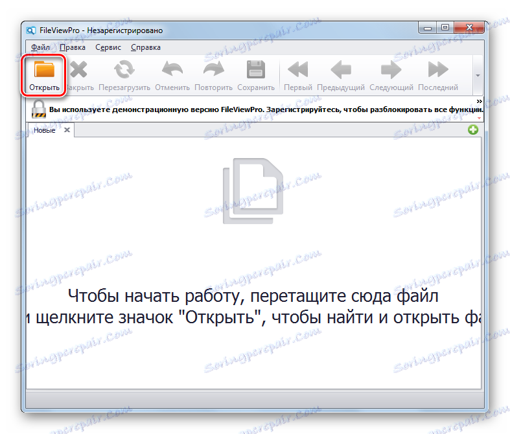Click the small red arrow under chevron
This screenshot has height=434, width=510.
[479, 118]
